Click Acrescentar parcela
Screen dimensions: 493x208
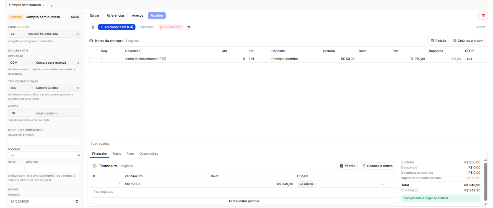click(244, 201)
